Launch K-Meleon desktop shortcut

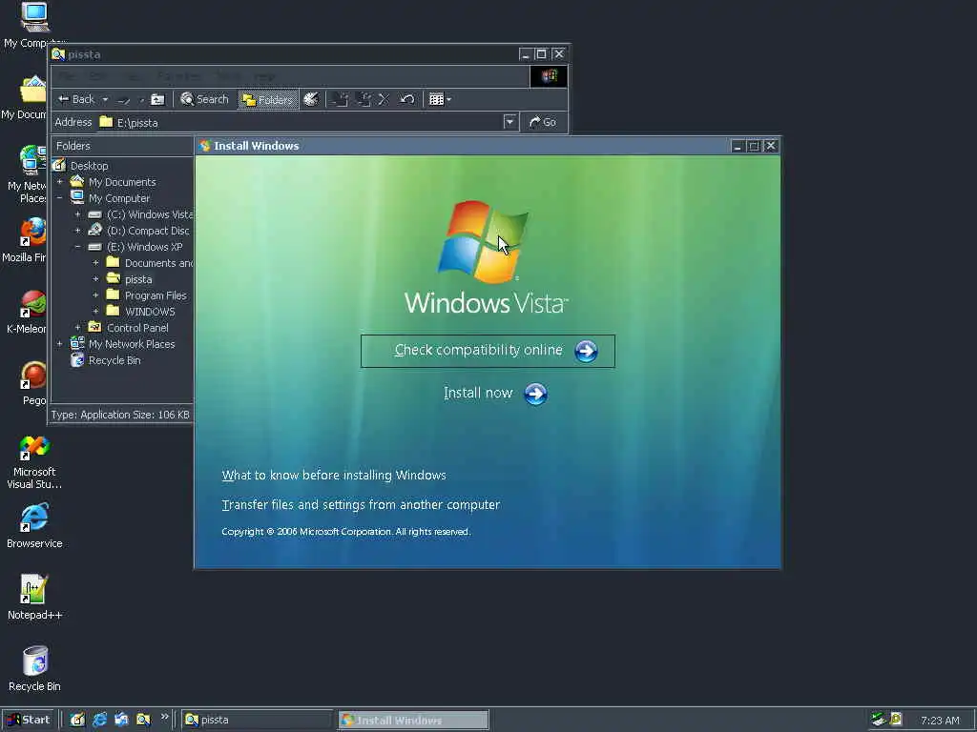coord(32,303)
